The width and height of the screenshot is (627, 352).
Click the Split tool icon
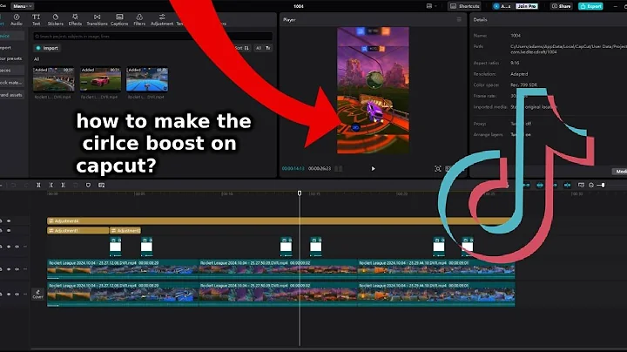tap(38, 186)
